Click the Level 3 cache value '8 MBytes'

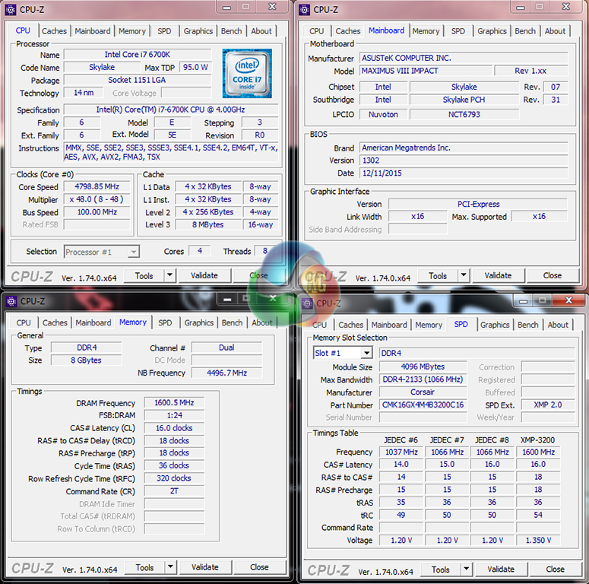click(x=208, y=225)
